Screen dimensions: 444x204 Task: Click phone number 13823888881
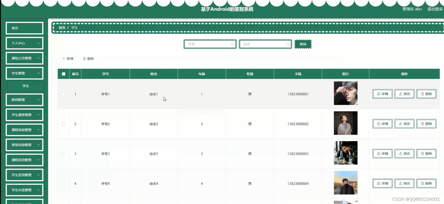[x=298, y=94]
